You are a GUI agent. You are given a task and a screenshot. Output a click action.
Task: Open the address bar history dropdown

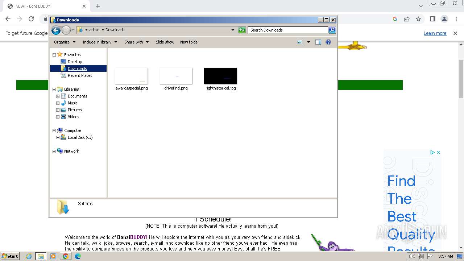coord(233,30)
